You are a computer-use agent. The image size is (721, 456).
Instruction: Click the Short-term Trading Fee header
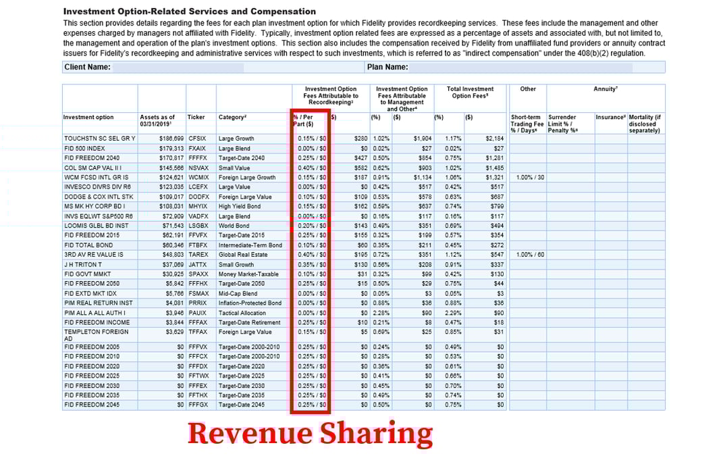527,124
